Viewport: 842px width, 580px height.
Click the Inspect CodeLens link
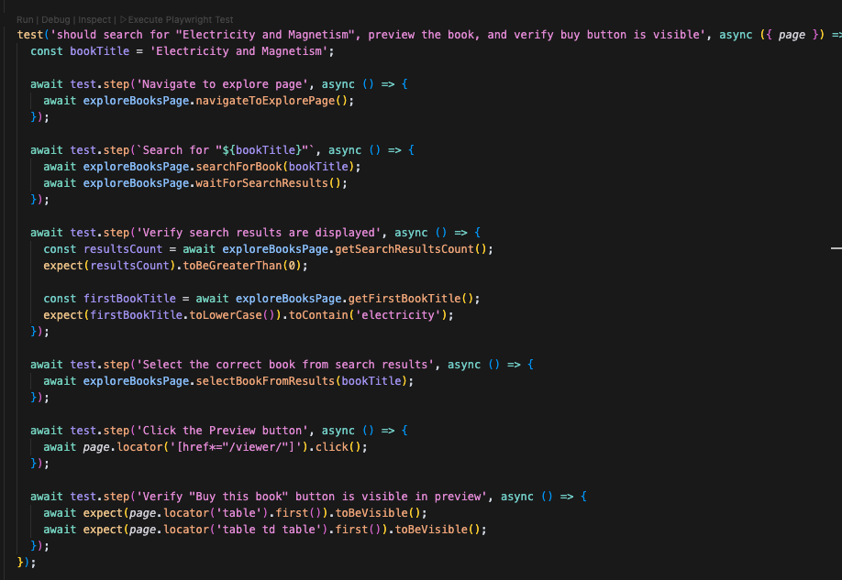coord(95,19)
